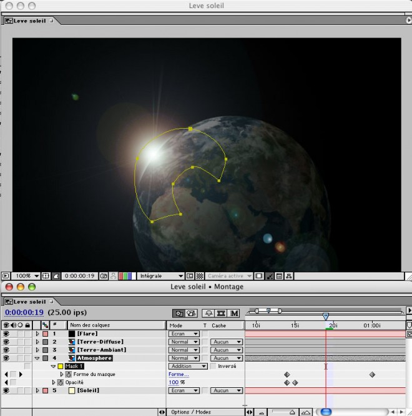Click the title-safe grid icon in viewer
The width and height of the screenshot is (412, 416).
tap(46, 276)
